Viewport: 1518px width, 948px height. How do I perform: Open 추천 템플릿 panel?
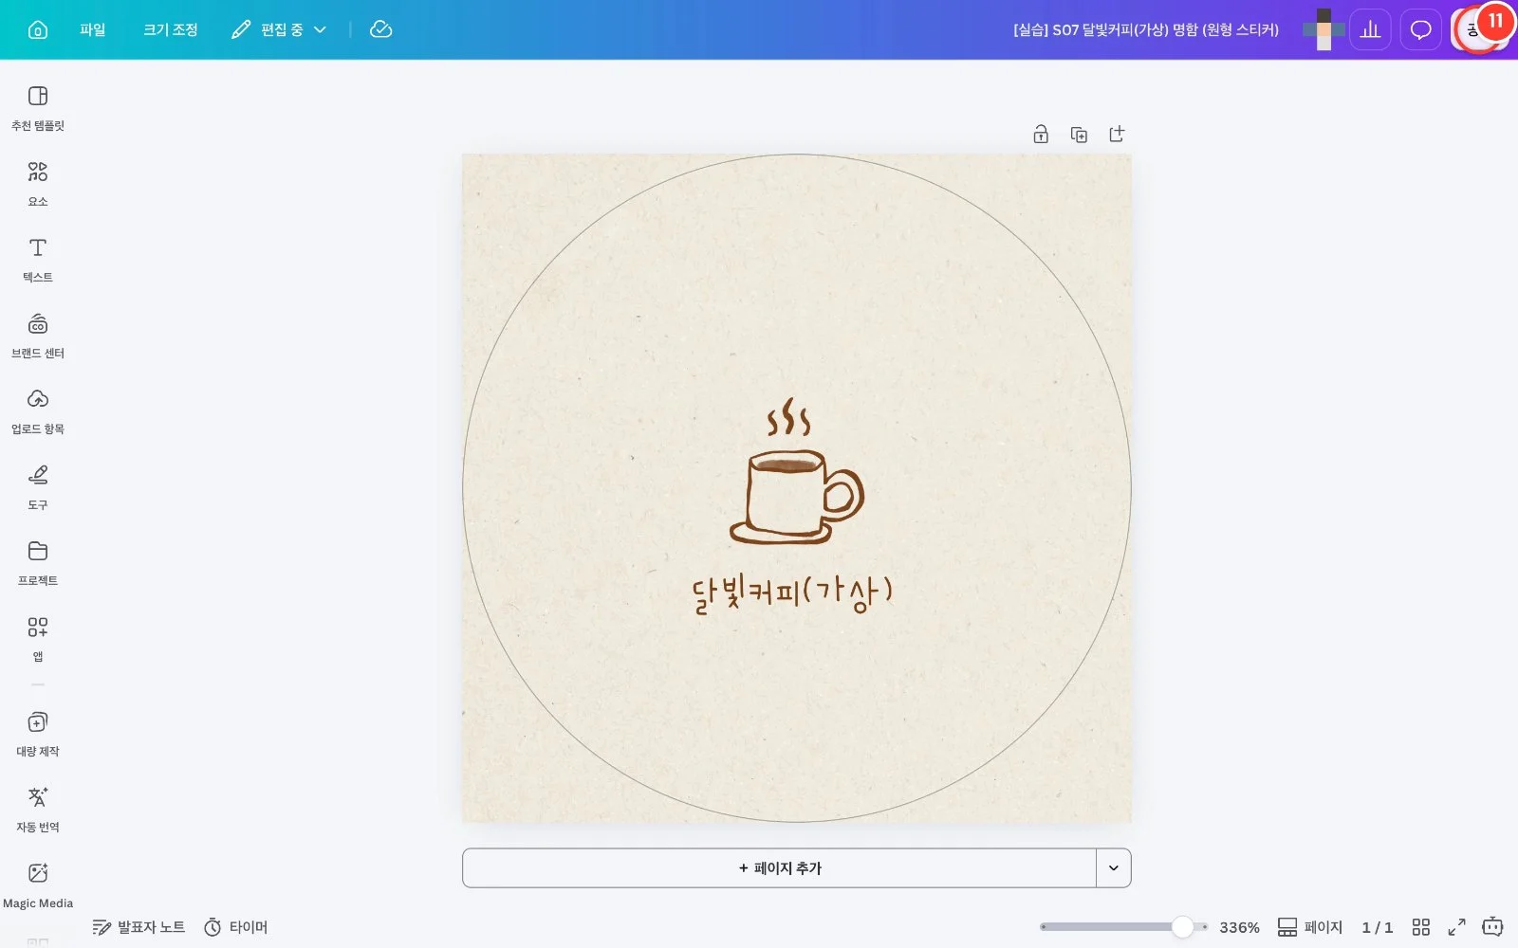coord(38,108)
